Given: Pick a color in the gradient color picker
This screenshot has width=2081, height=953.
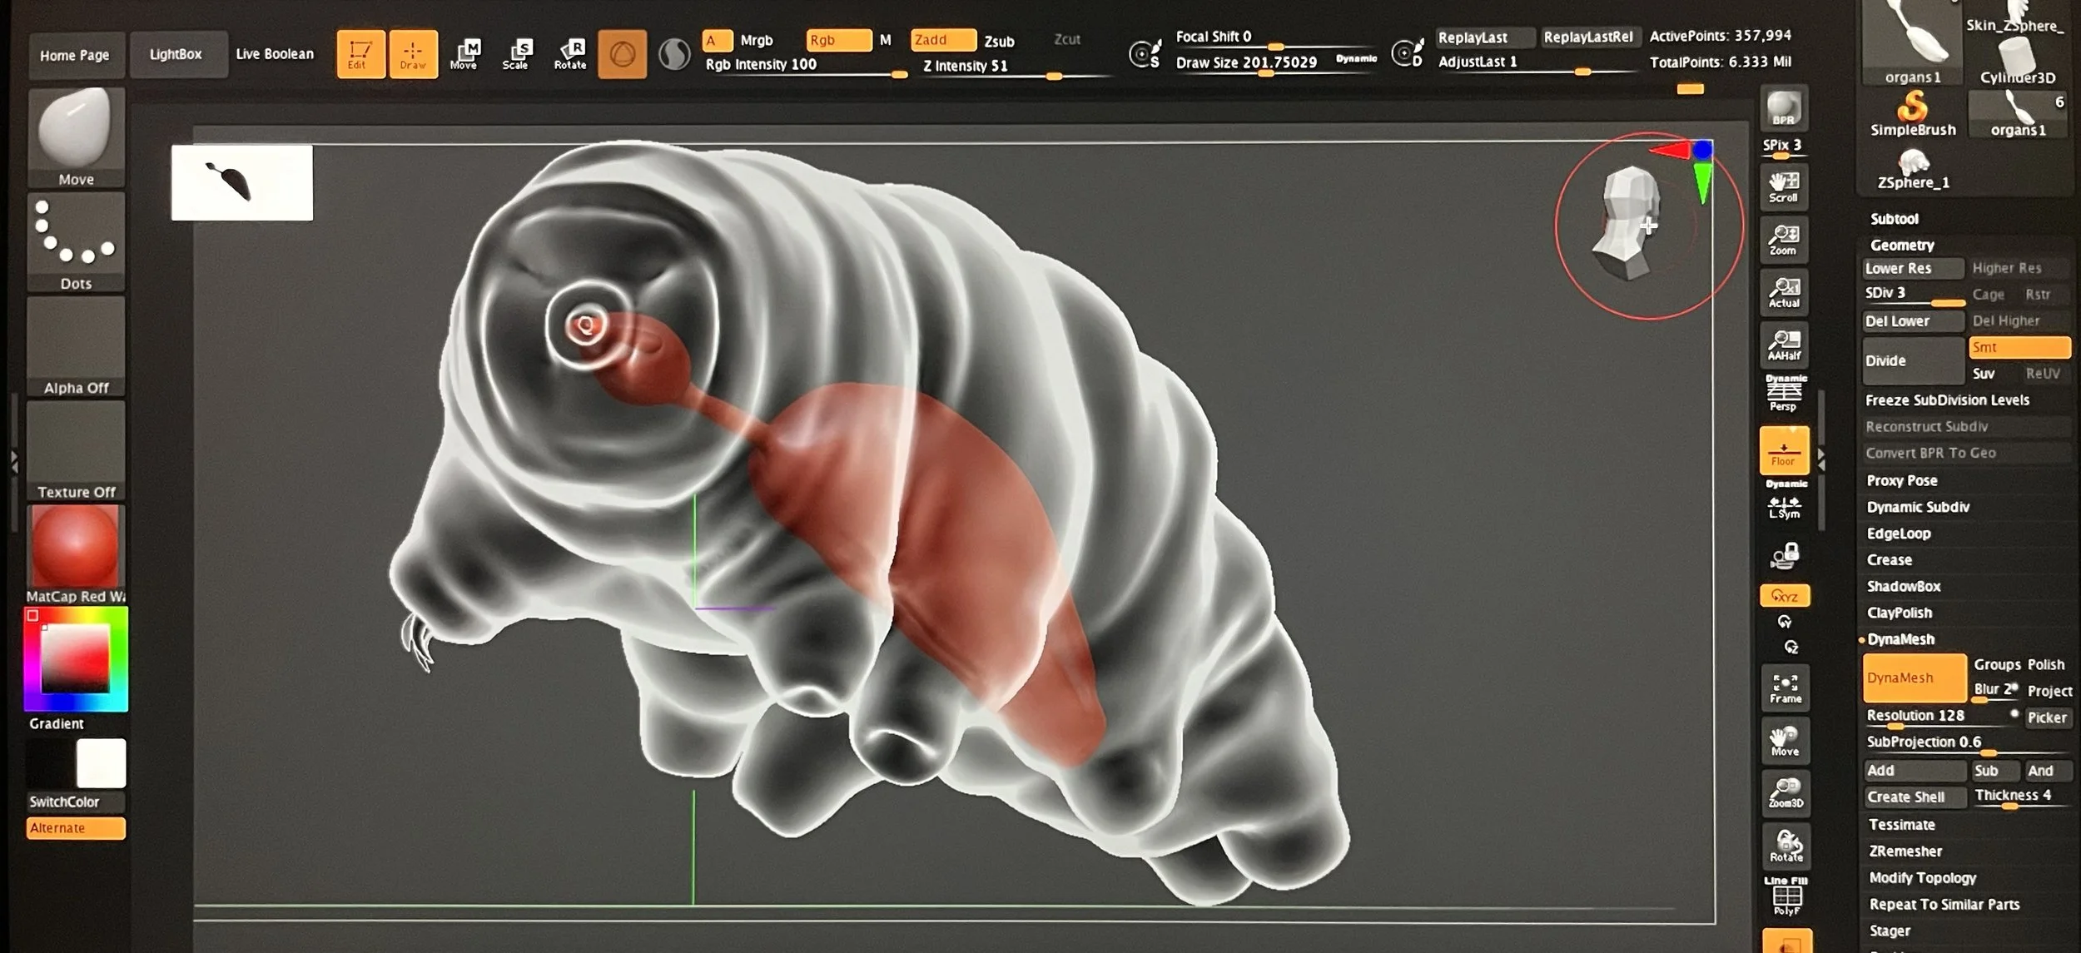Looking at the screenshot, I should click(x=76, y=658).
